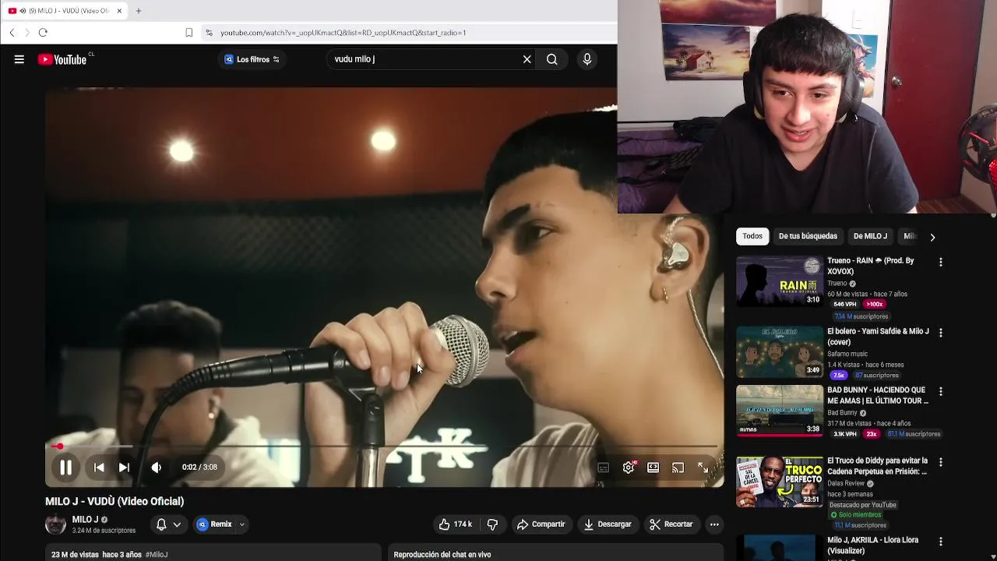Create a clip with Recortar
The image size is (997, 561).
tap(671, 524)
